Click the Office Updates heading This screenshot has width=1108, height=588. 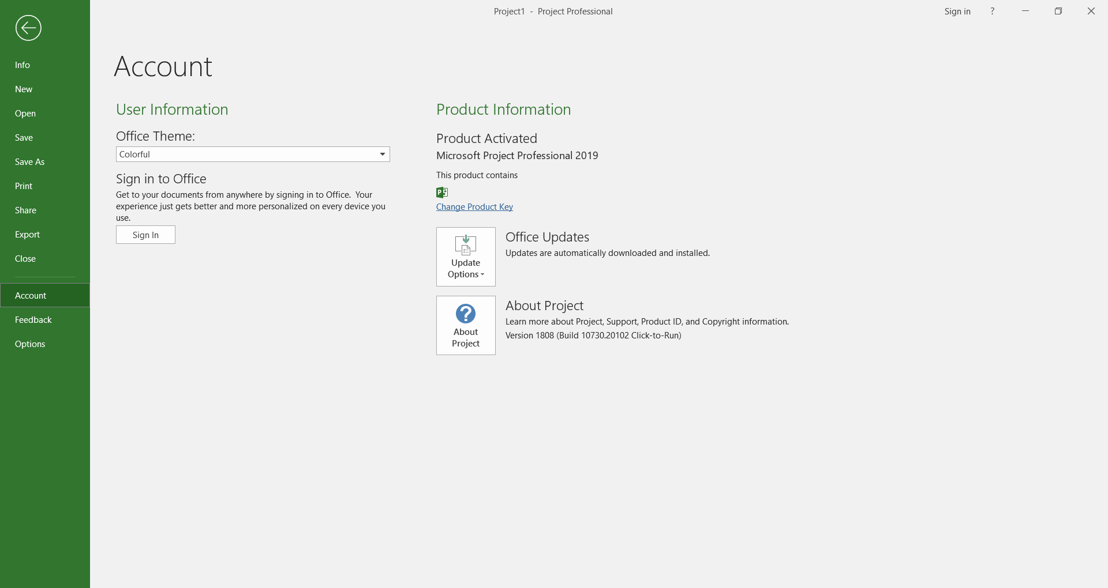coord(547,237)
